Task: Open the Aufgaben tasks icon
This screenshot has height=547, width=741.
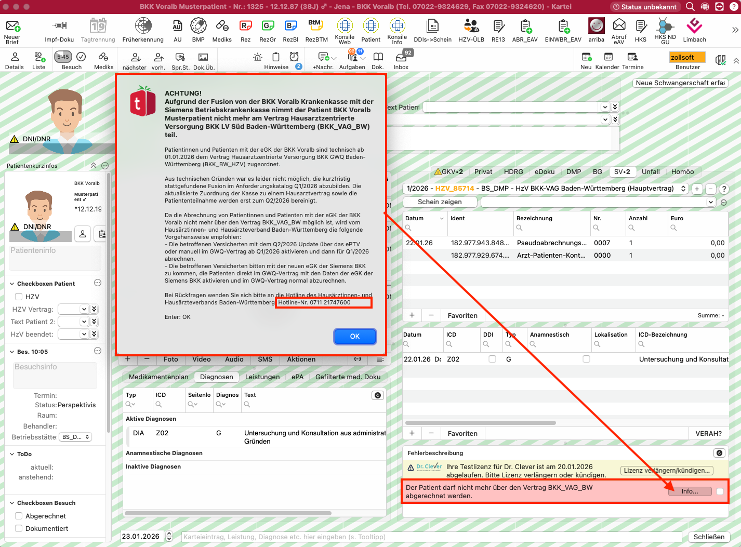Action: pyautogui.click(x=352, y=61)
